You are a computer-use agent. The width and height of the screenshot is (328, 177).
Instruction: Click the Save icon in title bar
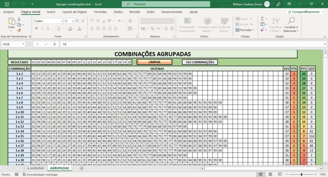tap(7, 4)
